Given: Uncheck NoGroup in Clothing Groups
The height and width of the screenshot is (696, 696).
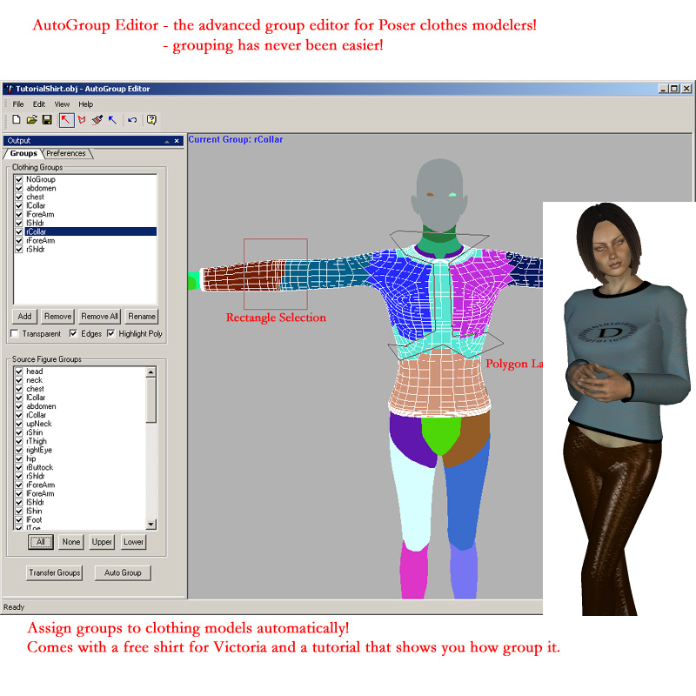Looking at the screenshot, I should (19, 179).
